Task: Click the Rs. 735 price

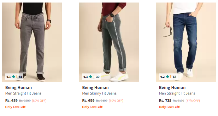Action: [165, 101]
